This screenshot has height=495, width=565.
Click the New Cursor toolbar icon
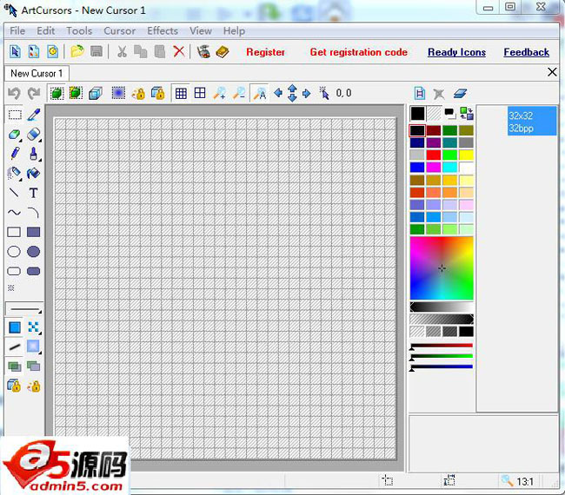[15, 51]
